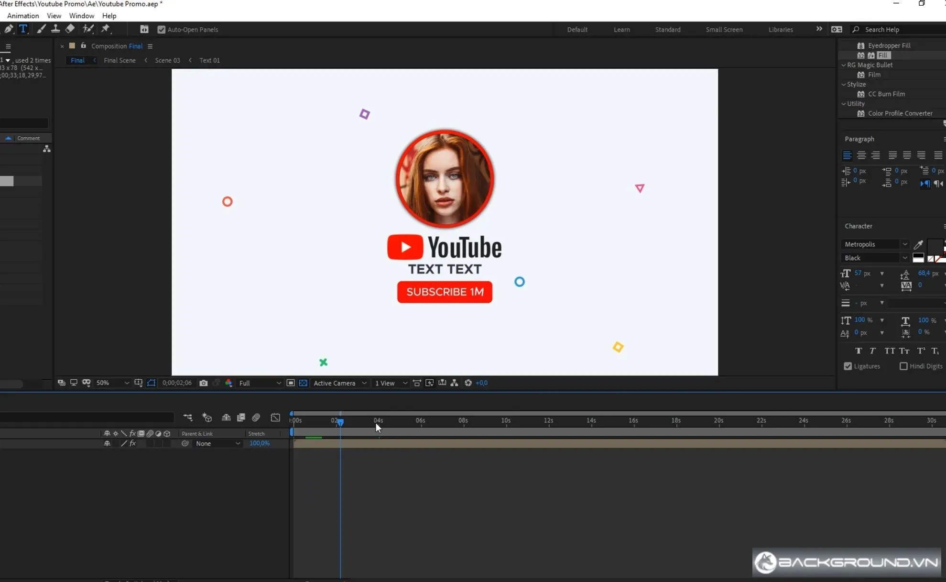Switch to the Libraries workspace
The width and height of the screenshot is (946, 582).
(x=781, y=30)
